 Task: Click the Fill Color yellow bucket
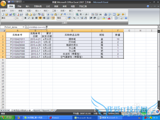104,18
